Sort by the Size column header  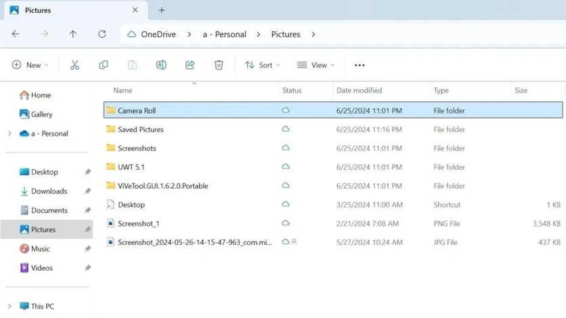(521, 91)
